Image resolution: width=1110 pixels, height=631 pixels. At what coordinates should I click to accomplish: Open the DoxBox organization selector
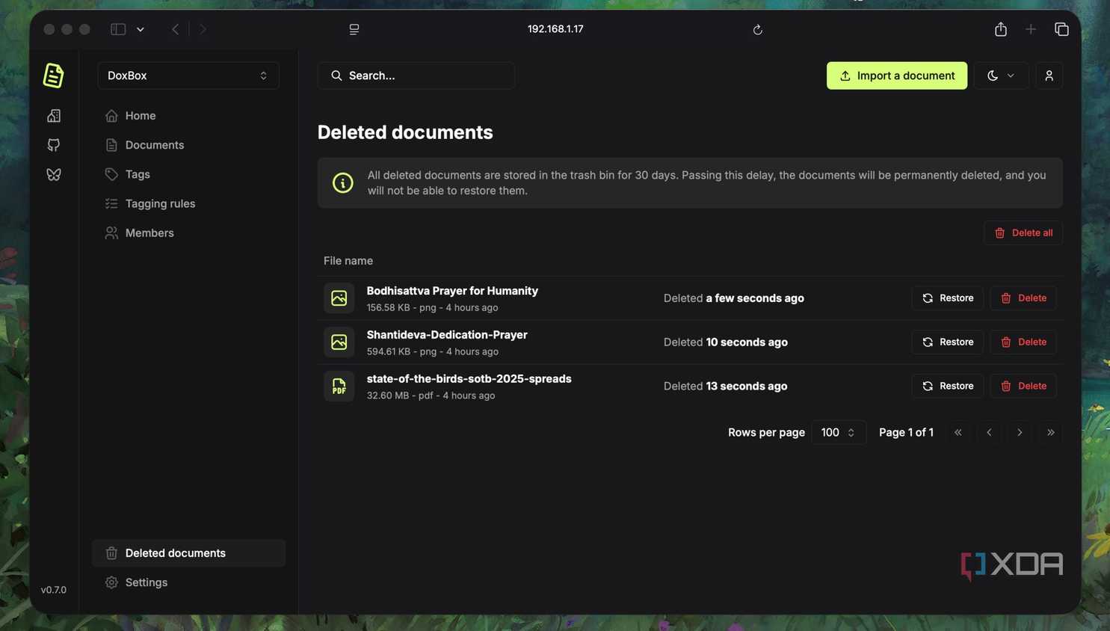188,76
